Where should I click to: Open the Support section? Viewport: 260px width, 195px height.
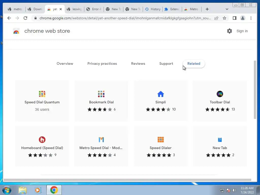166,63
